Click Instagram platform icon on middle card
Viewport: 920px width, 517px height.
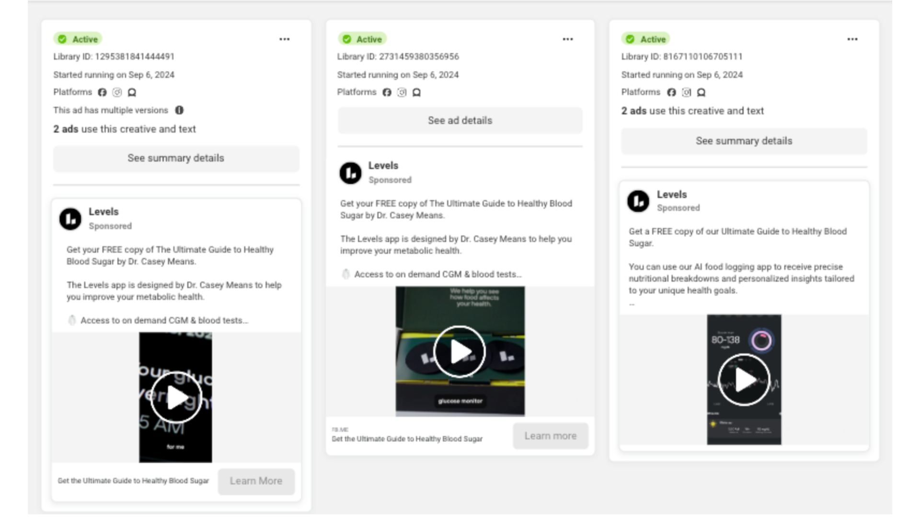coord(402,92)
